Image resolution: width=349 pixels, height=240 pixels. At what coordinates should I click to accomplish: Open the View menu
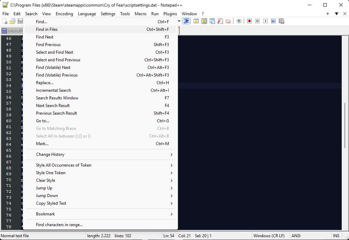click(x=46, y=14)
